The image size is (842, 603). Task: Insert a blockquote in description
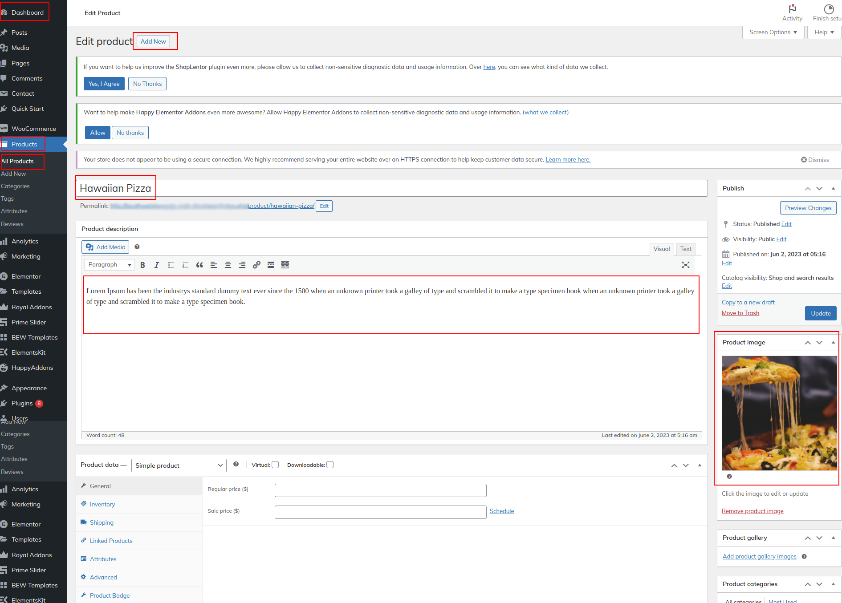(199, 265)
